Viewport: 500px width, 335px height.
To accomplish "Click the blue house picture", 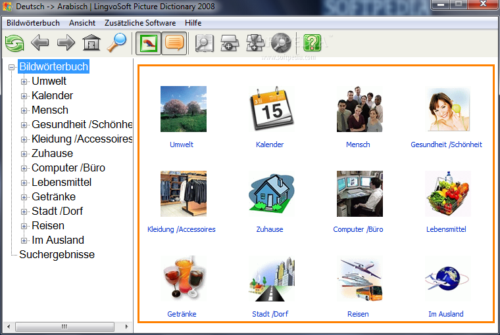I will click(x=271, y=194).
